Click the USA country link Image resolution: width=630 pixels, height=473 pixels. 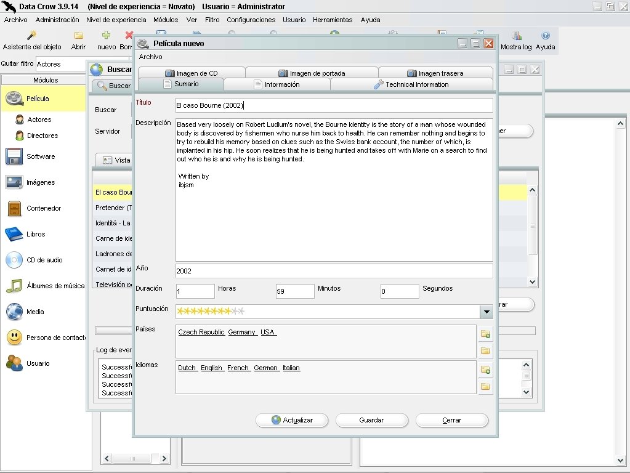(268, 332)
